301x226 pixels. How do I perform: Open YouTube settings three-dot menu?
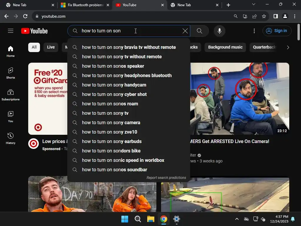[x=254, y=31]
